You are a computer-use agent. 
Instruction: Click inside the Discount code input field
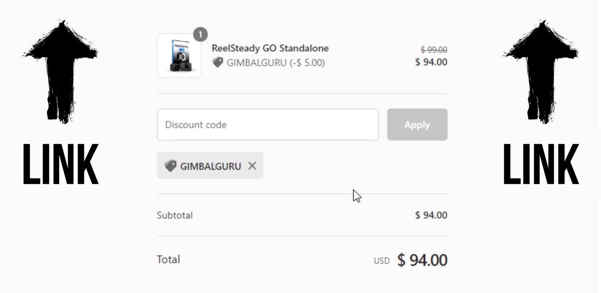[267, 124]
